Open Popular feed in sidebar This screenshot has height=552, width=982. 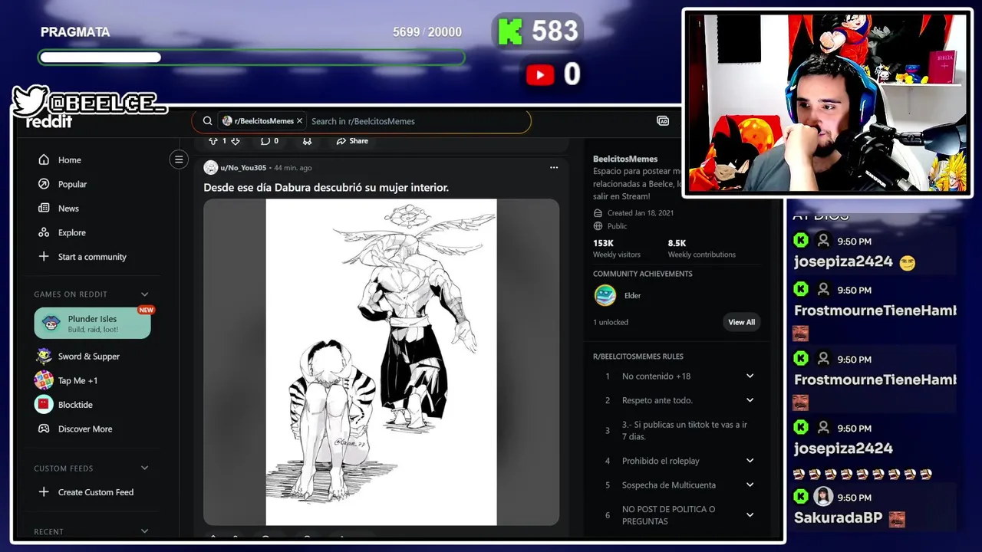tap(72, 184)
